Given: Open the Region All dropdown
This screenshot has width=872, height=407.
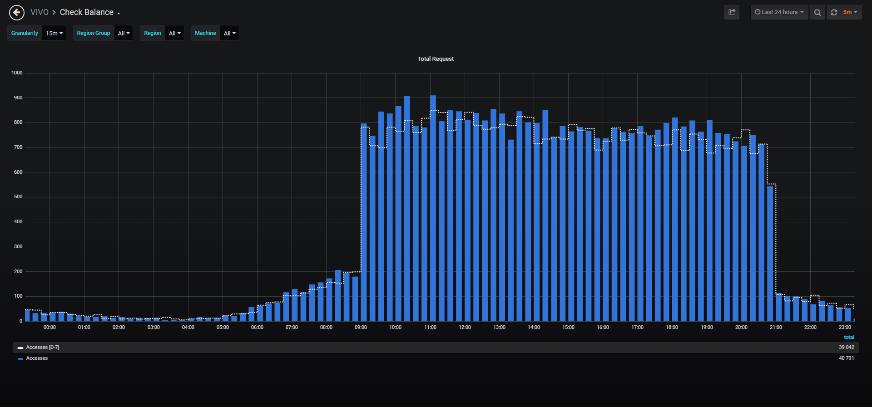Looking at the screenshot, I should [174, 33].
